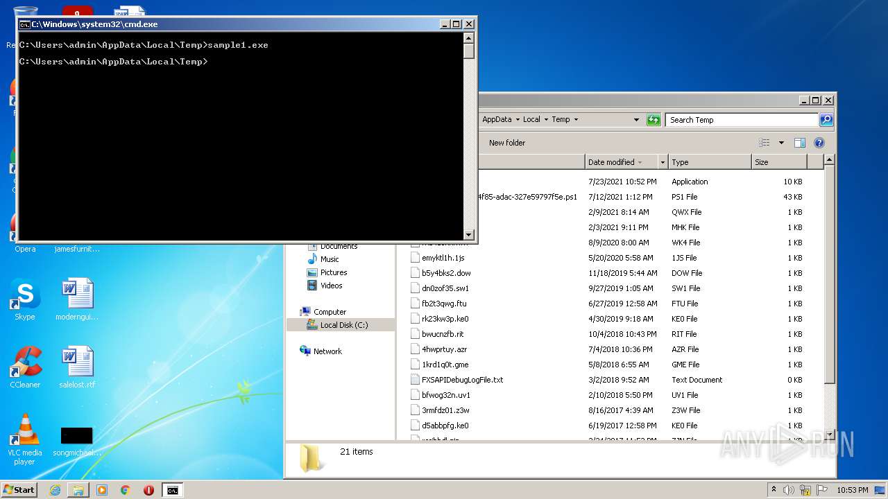Screen dimensions: 888x499
Task: Select file bwucnzfb.rit
Action: click(x=443, y=334)
